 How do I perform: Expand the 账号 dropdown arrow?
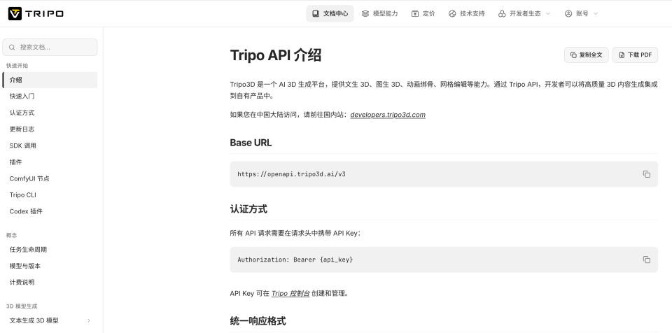pyautogui.click(x=595, y=14)
